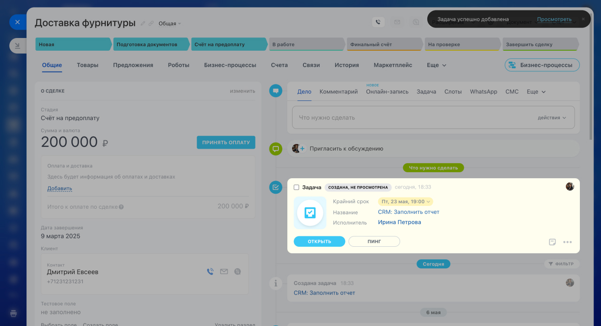Select the Комментарий timeline tab
Viewport: 601px width, 326px height.
click(x=339, y=92)
